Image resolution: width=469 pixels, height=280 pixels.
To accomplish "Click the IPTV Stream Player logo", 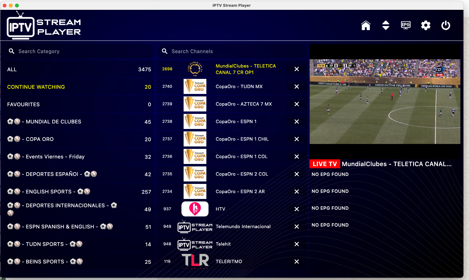I will 44,25.
